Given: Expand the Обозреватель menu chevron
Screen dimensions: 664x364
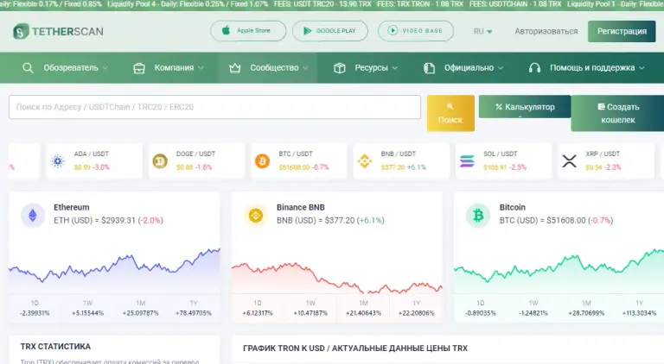Looking at the screenshot, I should 105,68.
